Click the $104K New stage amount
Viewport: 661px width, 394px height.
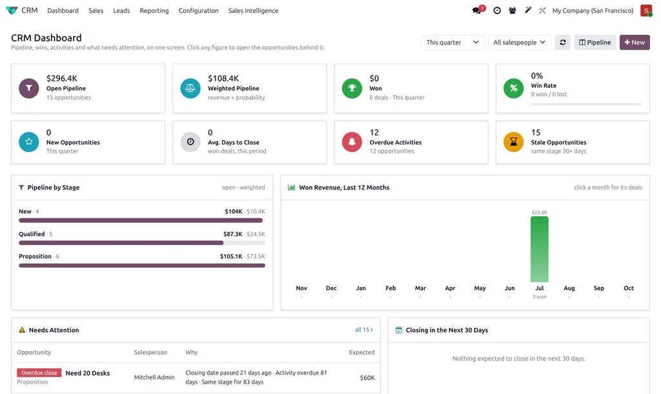pos(234,212)
